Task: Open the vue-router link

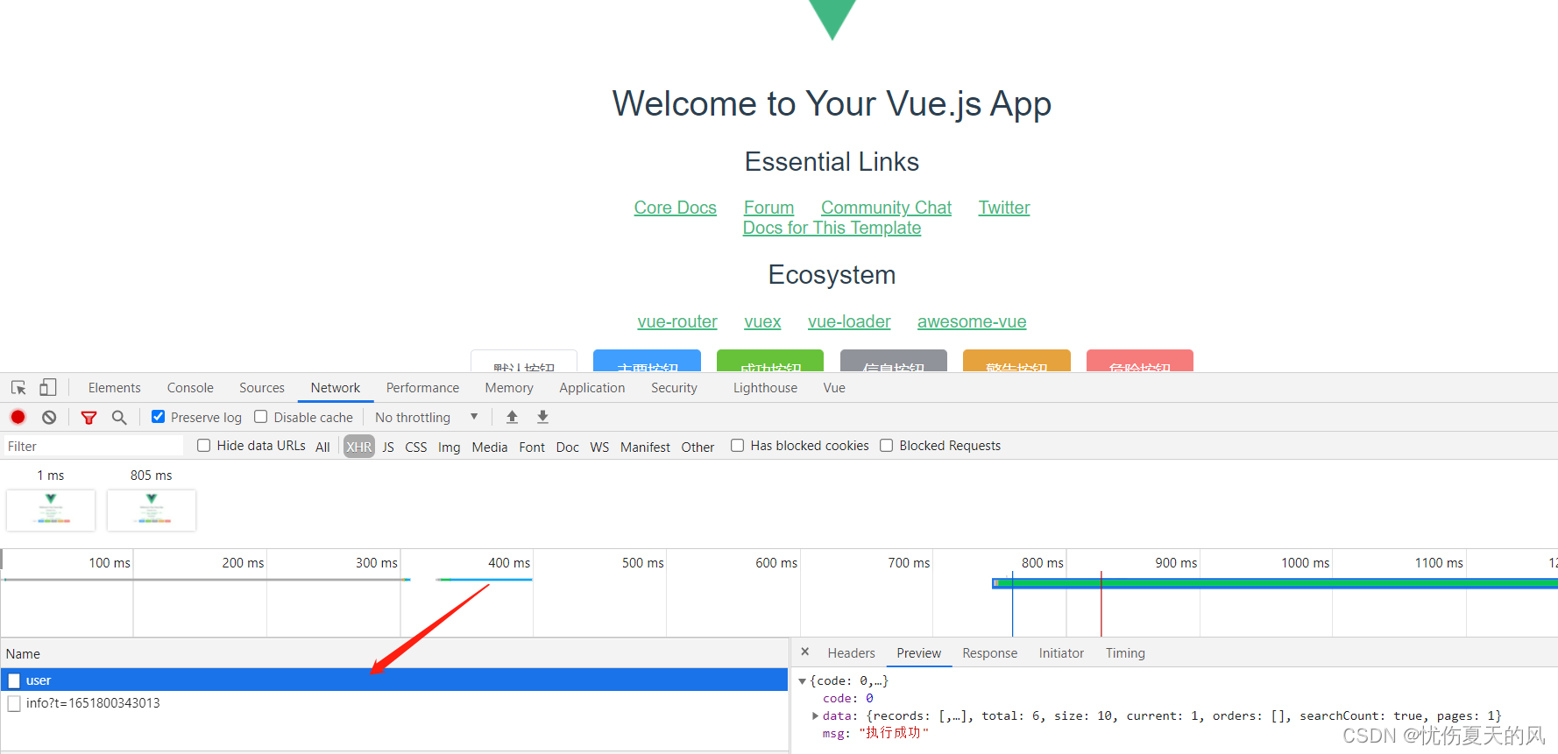Action: click(677, 321)
